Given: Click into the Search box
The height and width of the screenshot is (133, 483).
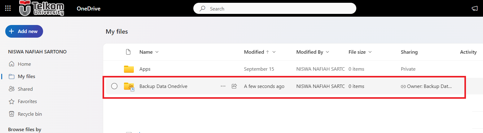Looking at the screenshot, I should (x=275, y=9).
